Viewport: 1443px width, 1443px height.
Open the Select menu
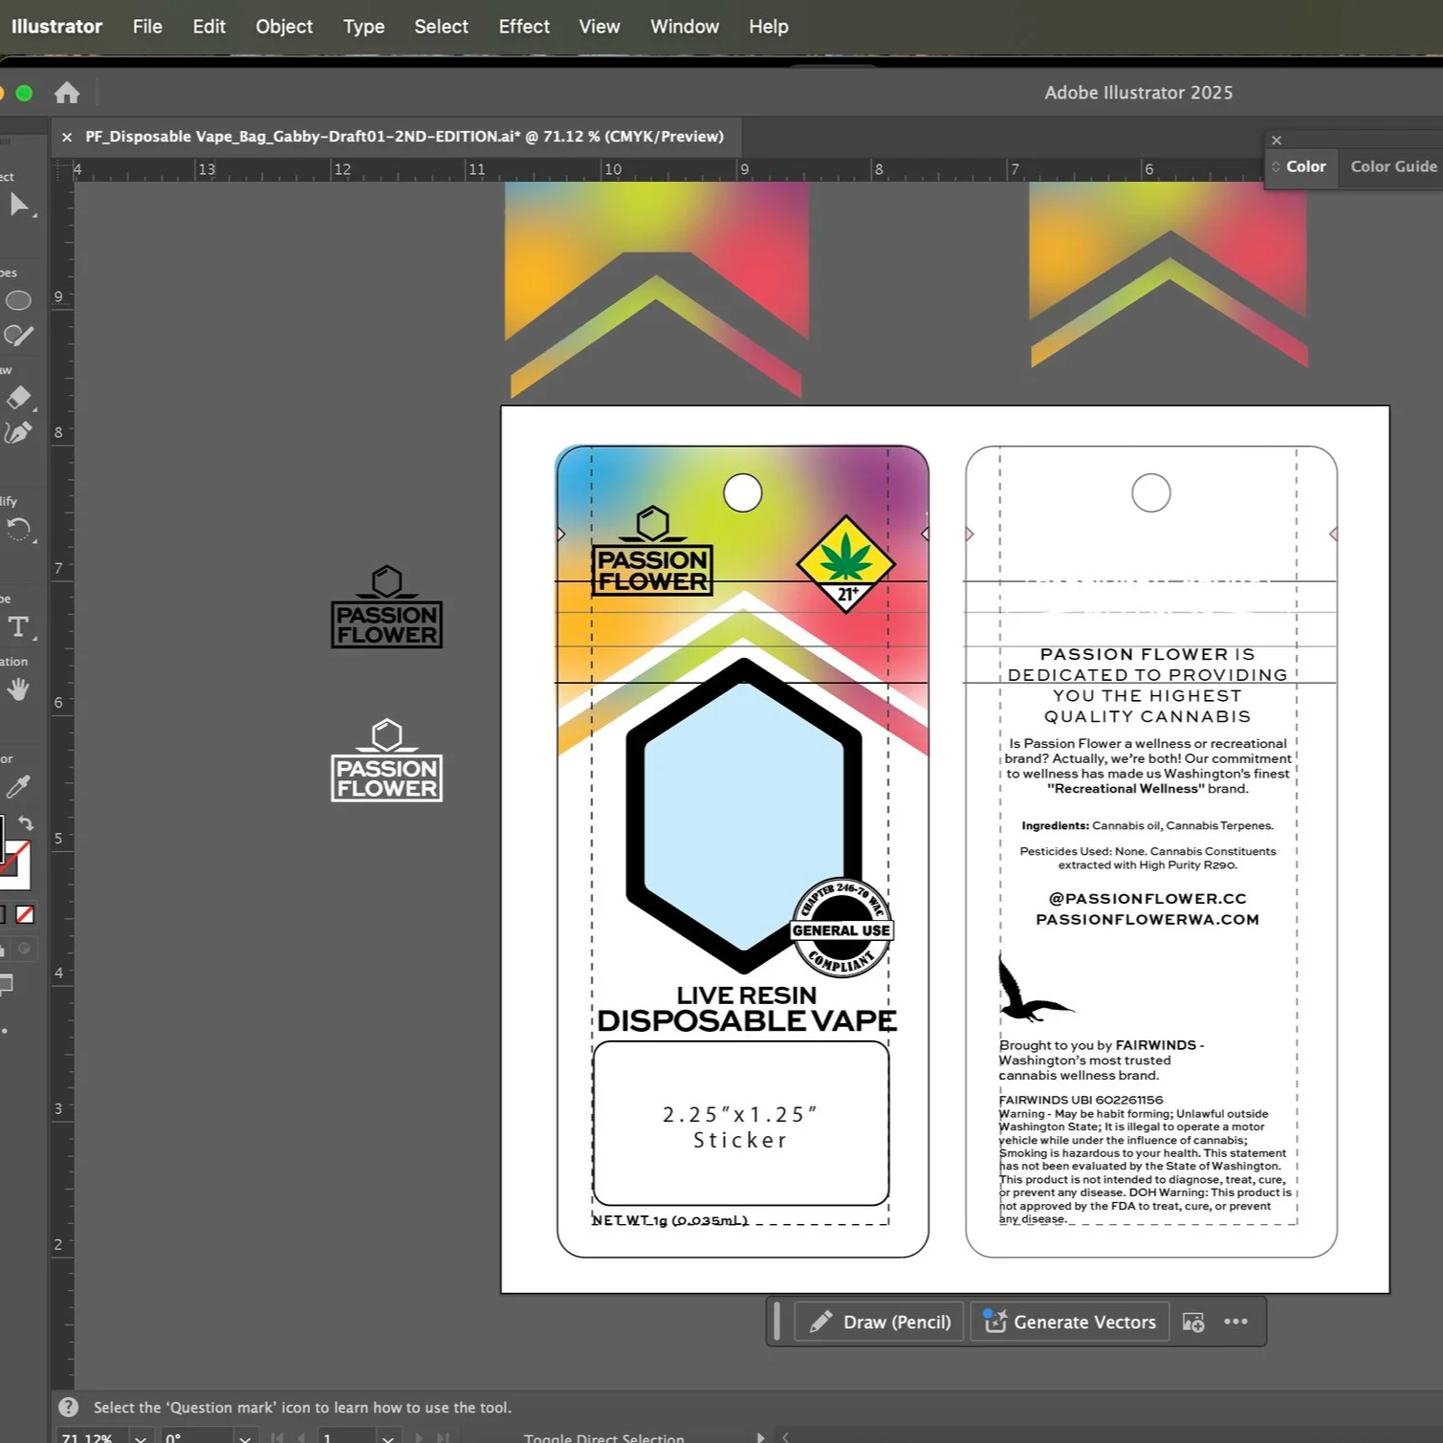click(x=441, y=27)
